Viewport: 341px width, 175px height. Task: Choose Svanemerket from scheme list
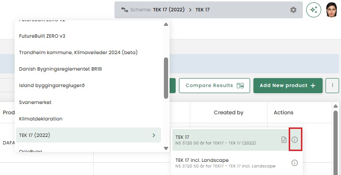pyautogui.click(x=35, y=102)
